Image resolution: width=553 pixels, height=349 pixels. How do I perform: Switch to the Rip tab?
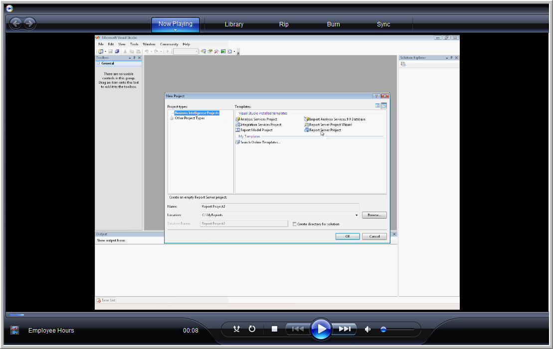click(x=284, y=24)
